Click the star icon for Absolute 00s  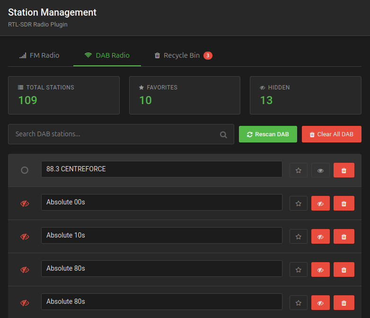tap(298, 203)
